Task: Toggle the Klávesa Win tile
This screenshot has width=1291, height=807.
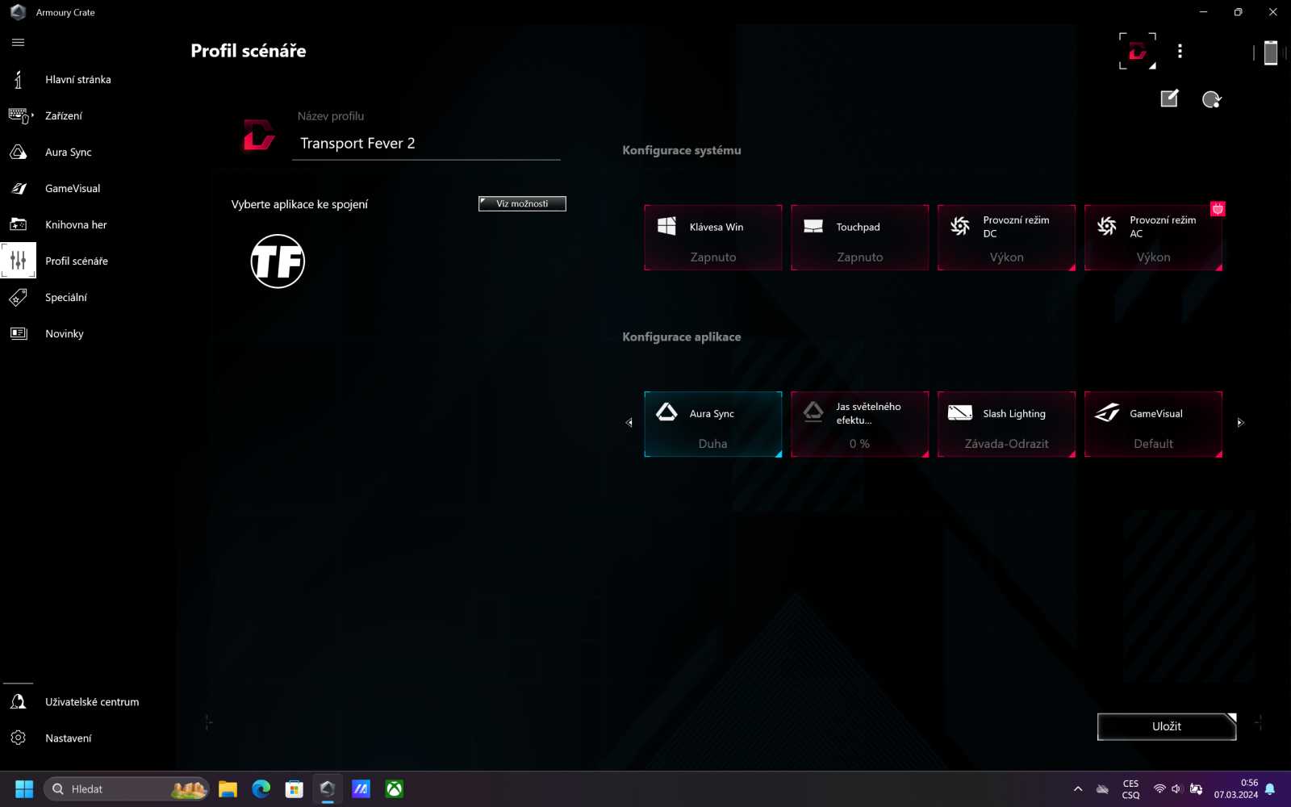Action: coord(713,237)
